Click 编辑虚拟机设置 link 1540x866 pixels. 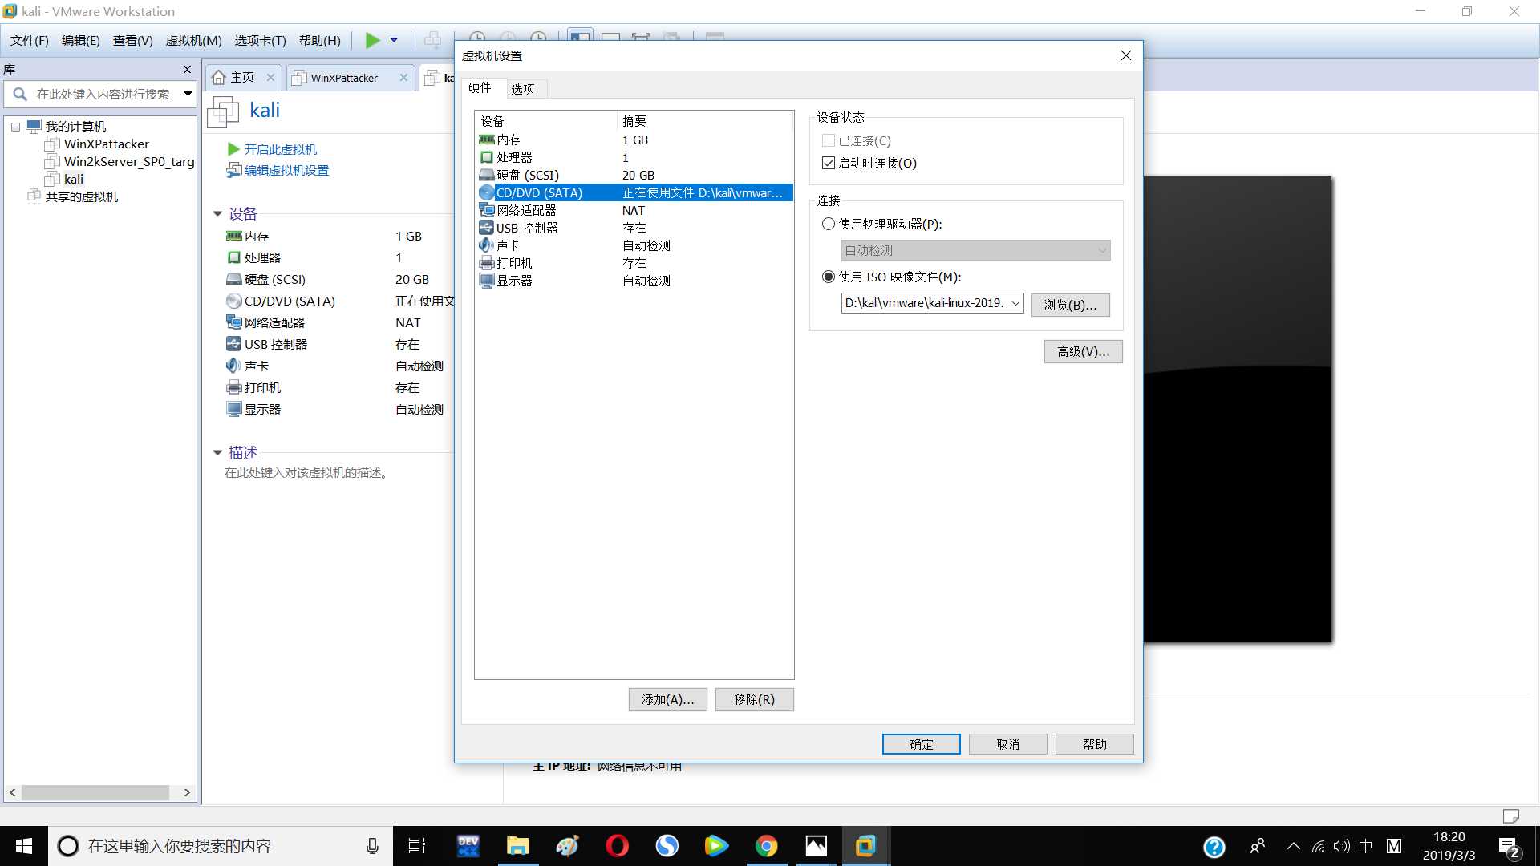[286, 170]
